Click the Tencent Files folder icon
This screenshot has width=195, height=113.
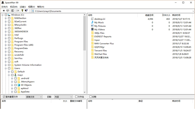(x=92, y=51)
